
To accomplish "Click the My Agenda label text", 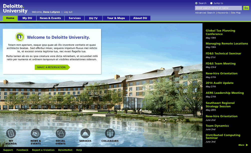I will [x=11, y=142].
